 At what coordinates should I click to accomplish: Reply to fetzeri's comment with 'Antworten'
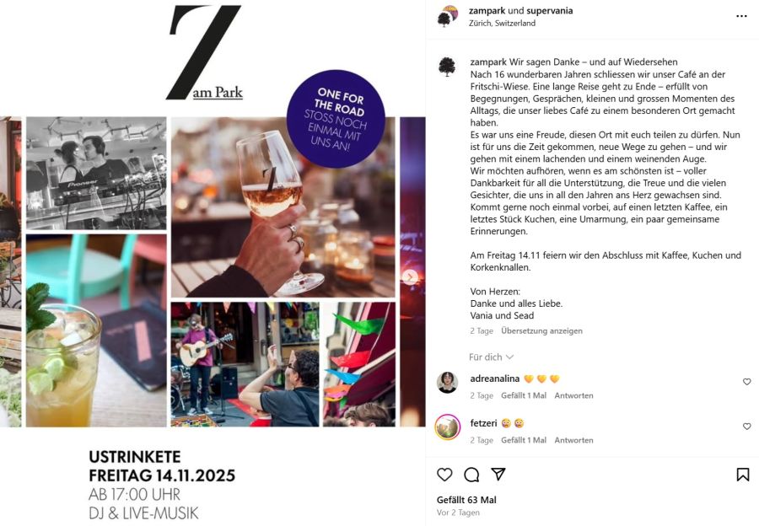pyautogui.click(x=573, y=440)
